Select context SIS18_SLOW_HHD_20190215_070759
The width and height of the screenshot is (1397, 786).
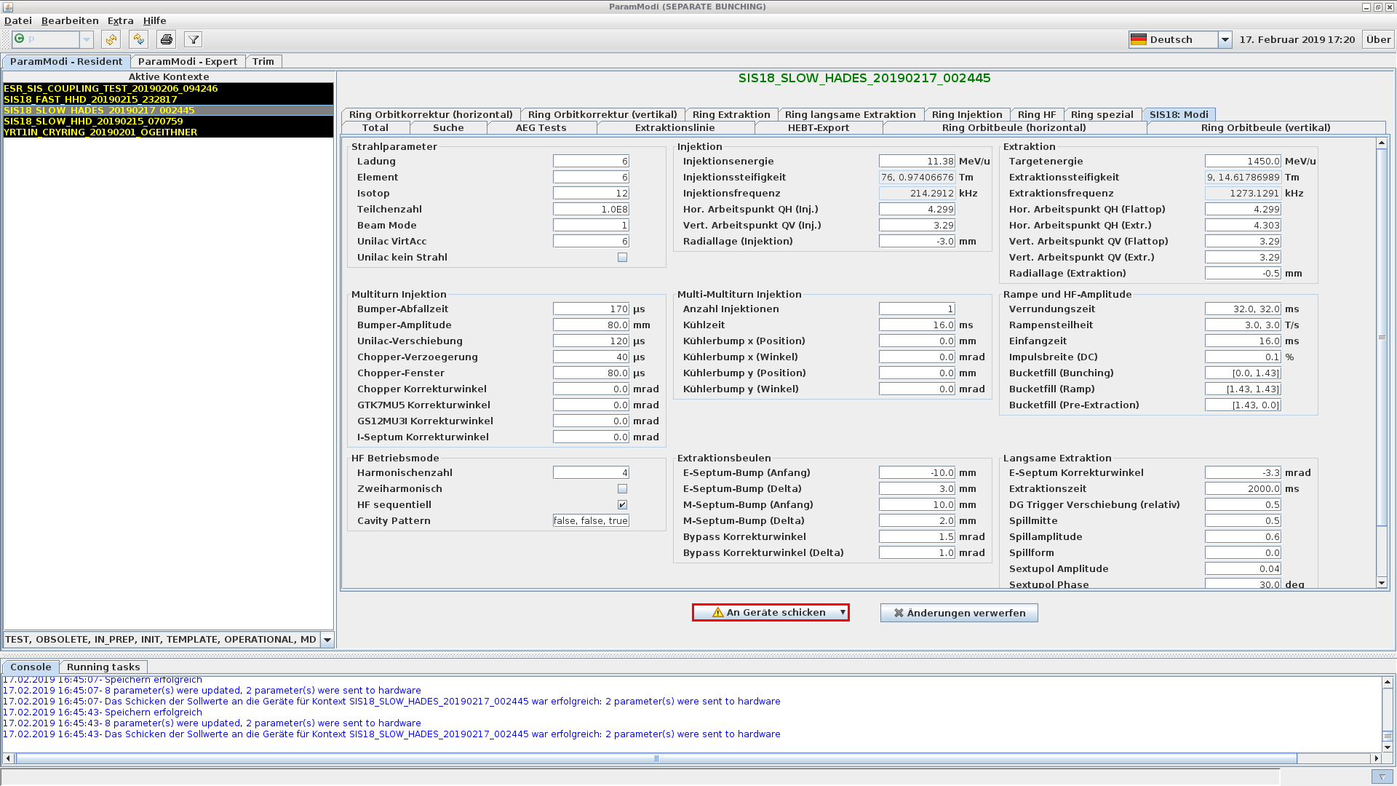[x=168, y=121]
